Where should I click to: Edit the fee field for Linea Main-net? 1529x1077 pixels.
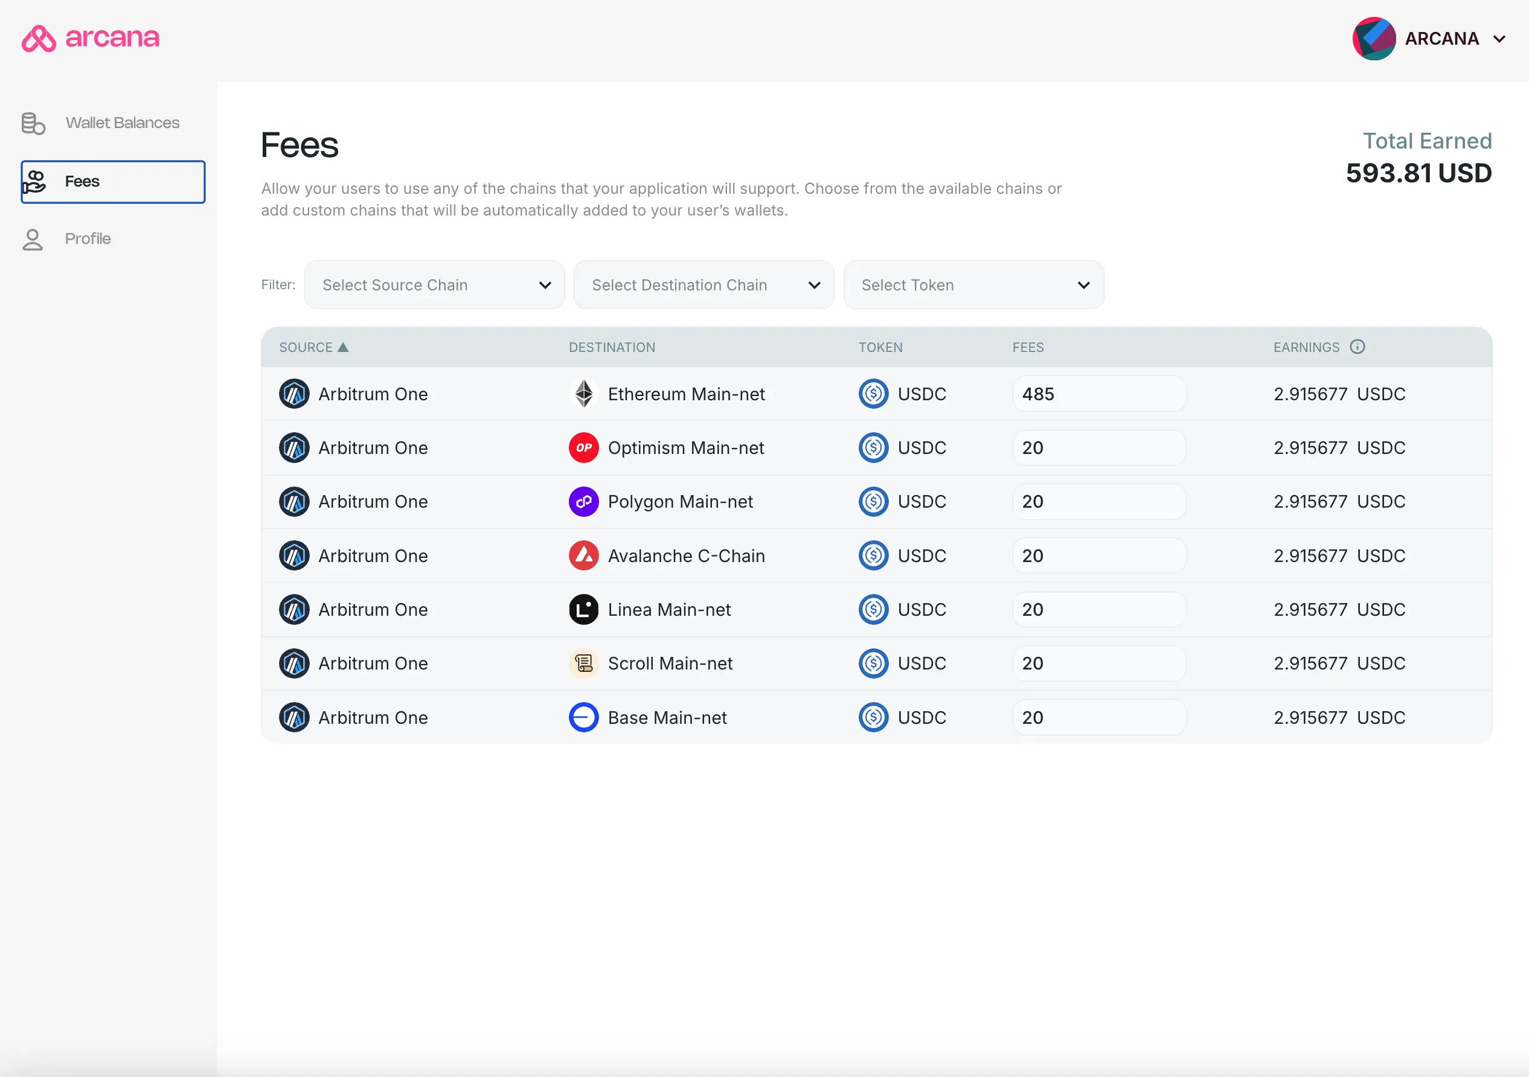pyautogui.click(x=1099, y=610)
